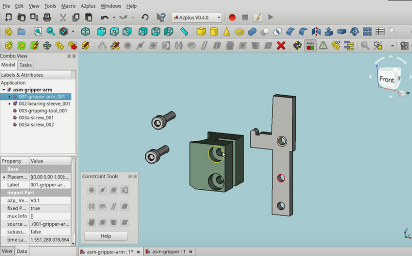The height and width of the screenshot is (256, 412).
Task: Click the mirror shape icon
Action: pos(316,32)
